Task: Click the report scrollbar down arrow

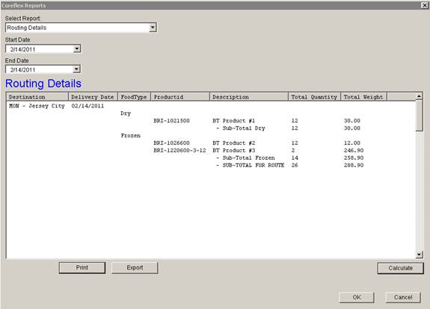Action: tap(419, 255)
